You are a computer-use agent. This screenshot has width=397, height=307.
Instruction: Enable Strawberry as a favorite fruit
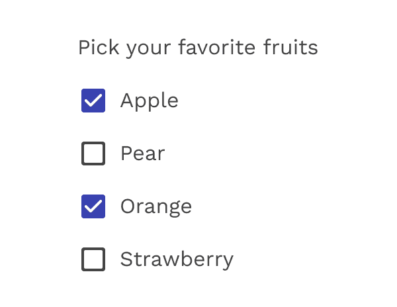tap(93, 259)
